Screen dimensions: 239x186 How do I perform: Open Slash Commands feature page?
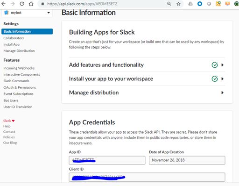16,81
